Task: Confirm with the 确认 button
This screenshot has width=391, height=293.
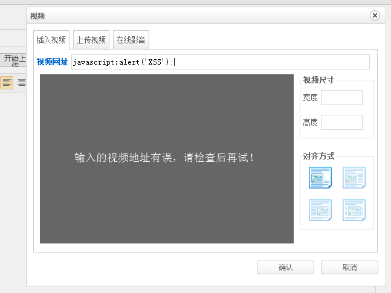Action: point(285,267)
